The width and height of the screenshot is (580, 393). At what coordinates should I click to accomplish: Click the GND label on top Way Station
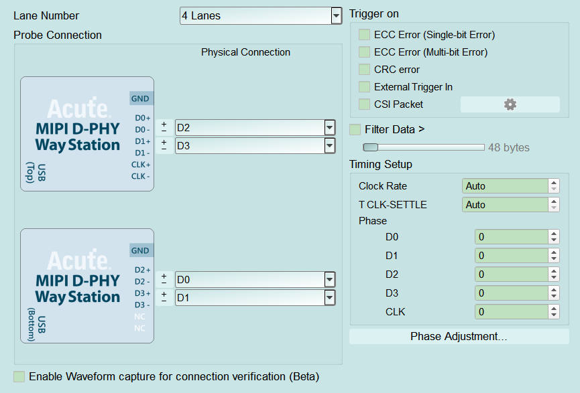tap(140, 98)
